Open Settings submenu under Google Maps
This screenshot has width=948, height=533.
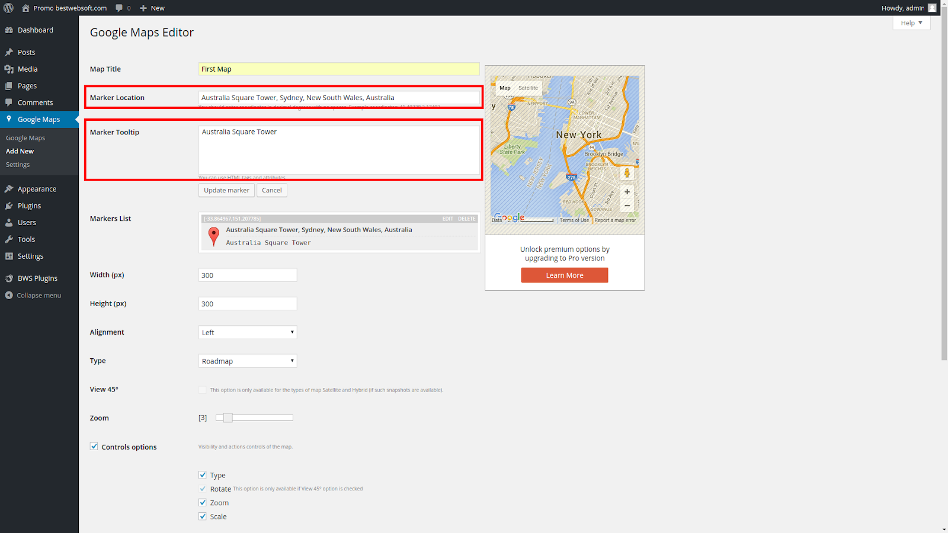18,165
